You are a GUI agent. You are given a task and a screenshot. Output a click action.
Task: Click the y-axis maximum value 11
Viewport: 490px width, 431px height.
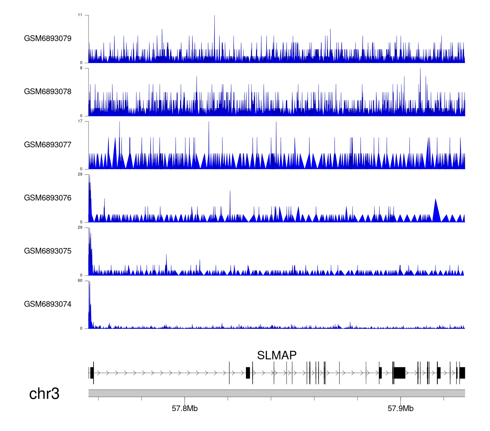(x=80, y=15)
